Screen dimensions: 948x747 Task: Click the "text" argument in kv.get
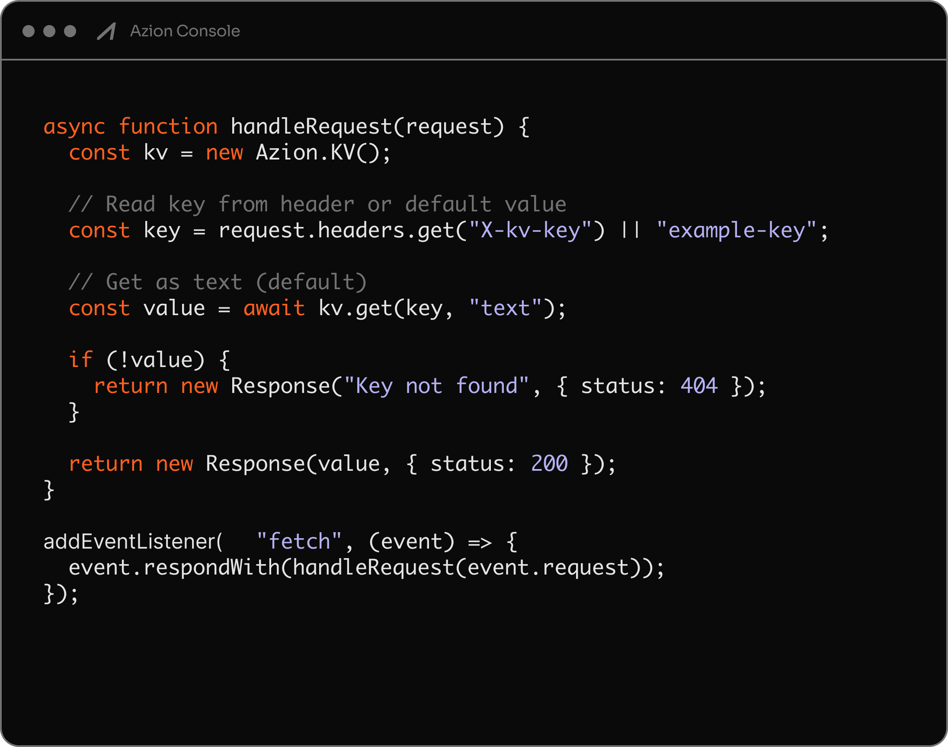click(505, 308)
